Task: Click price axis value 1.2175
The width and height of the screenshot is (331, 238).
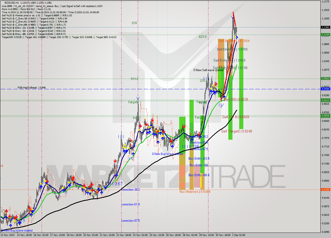Action: click(x=325, y=2)
